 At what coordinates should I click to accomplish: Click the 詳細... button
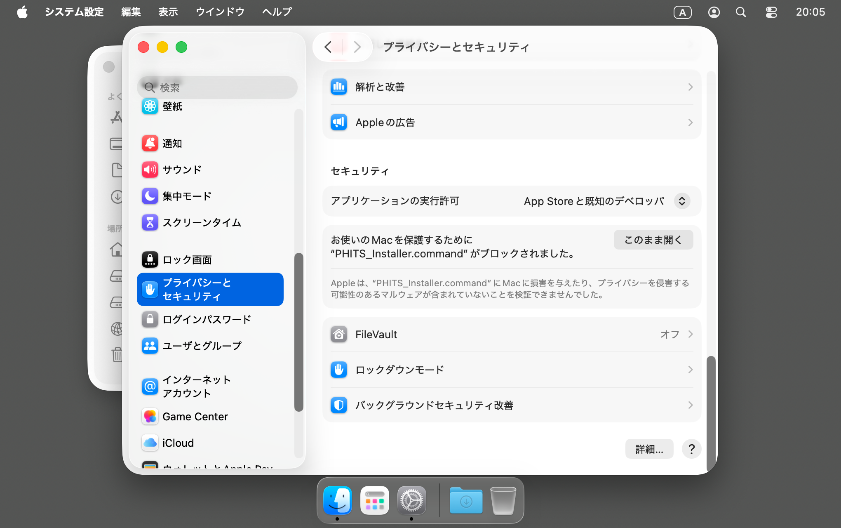(x=649, y=449)
